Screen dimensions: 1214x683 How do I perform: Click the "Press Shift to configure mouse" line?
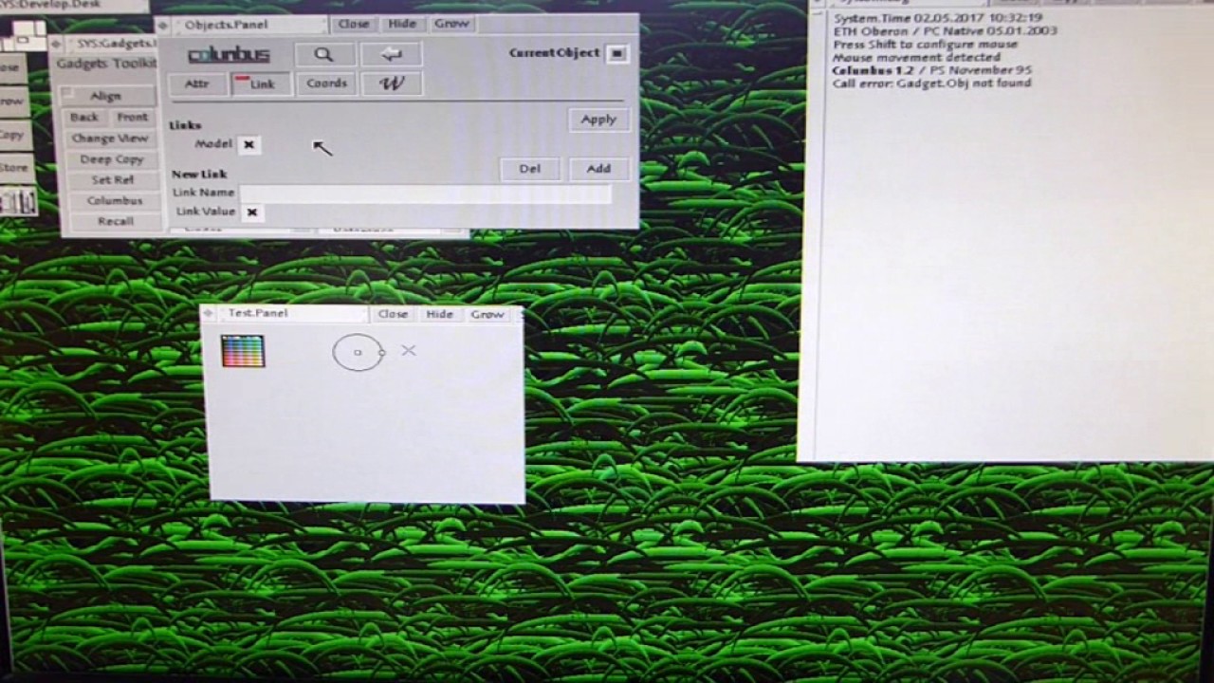tap(925, 45)
